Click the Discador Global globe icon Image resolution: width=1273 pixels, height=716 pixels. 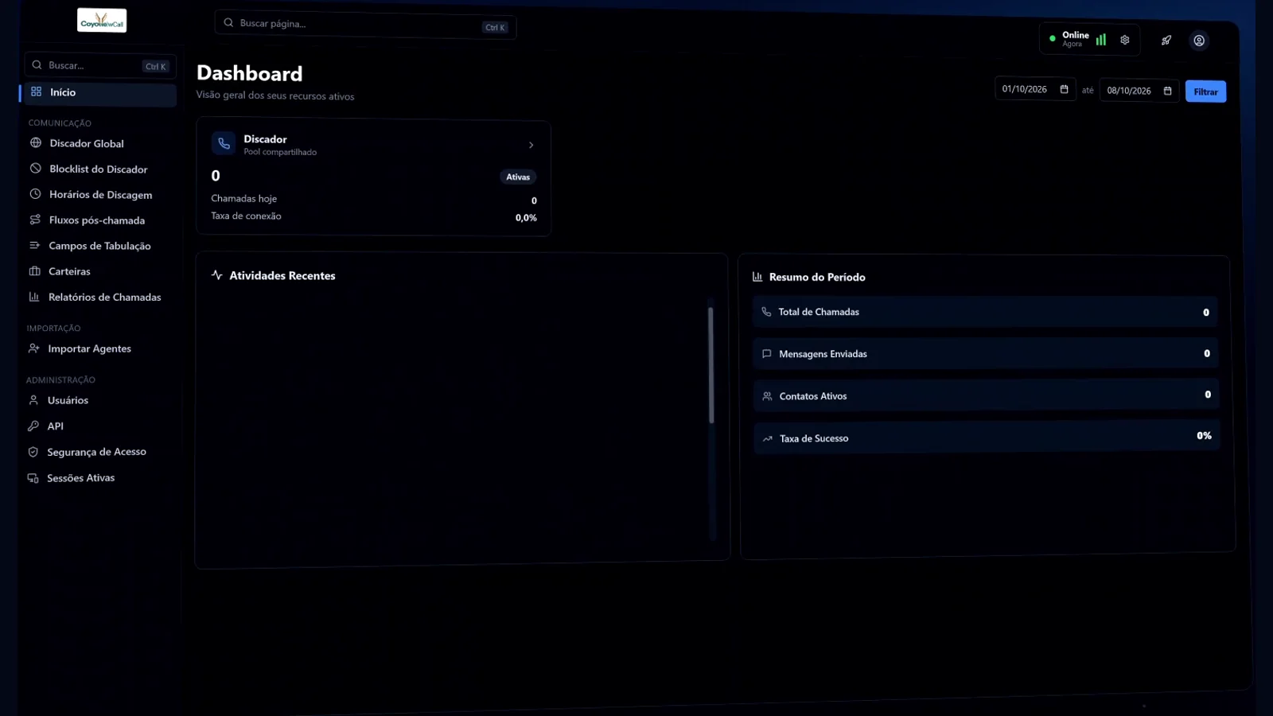tap(36, 143)
